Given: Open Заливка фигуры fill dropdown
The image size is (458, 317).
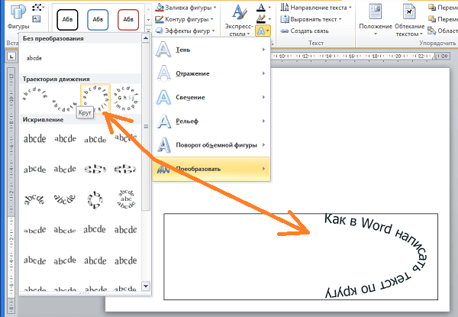Looking at the screenshot, I should point(185,8).
